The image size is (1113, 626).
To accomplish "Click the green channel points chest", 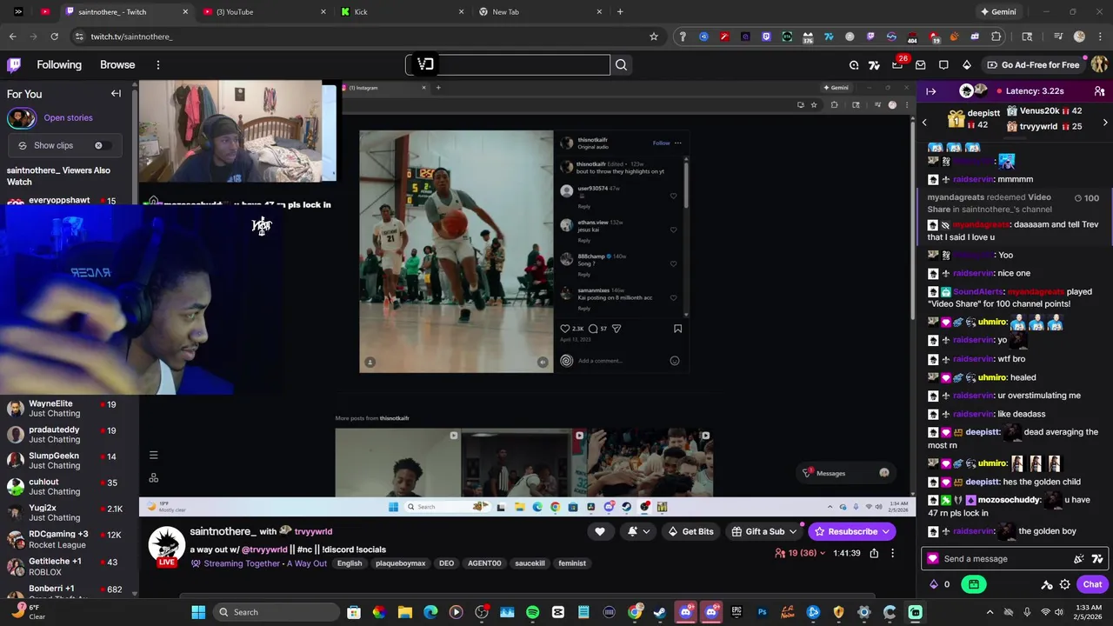I will pos(974,584).
